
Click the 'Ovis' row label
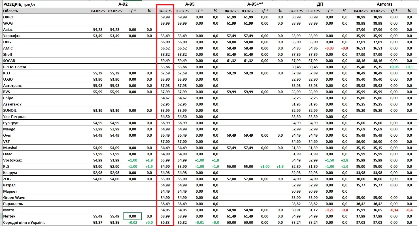coord(7,135)
